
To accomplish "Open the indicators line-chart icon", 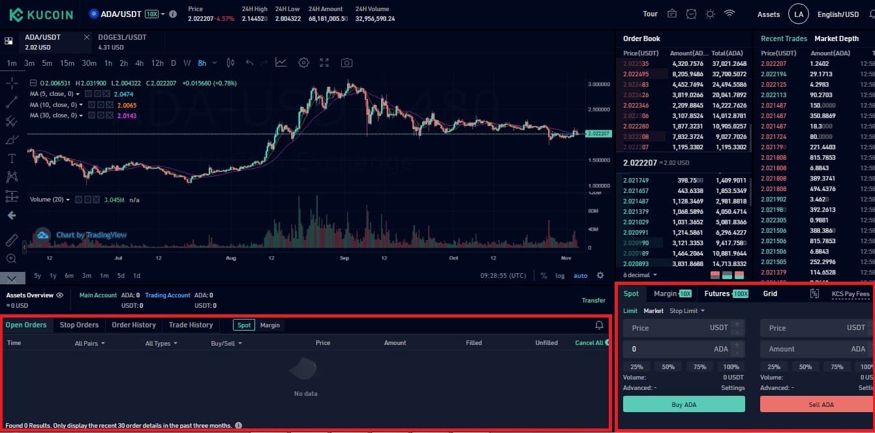I will pos(281,63).
